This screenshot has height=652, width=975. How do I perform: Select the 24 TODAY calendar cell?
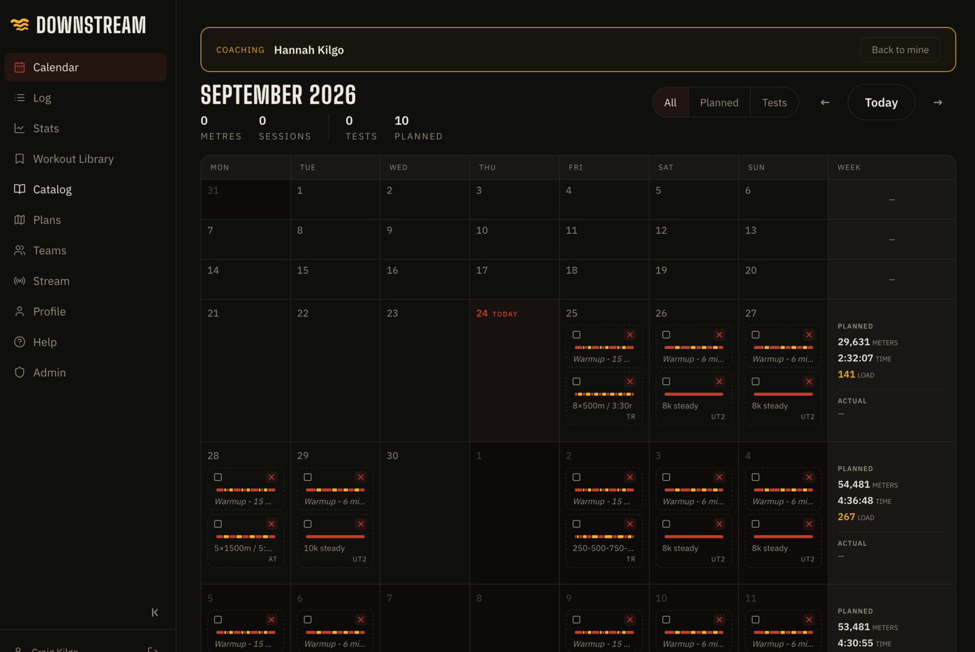click(x=514, y=370)
